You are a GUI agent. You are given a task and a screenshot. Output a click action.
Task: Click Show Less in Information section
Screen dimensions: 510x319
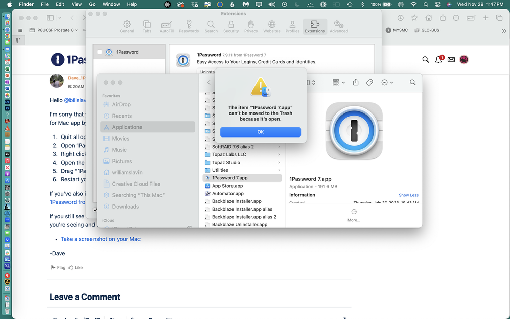(x=408, y=195)
